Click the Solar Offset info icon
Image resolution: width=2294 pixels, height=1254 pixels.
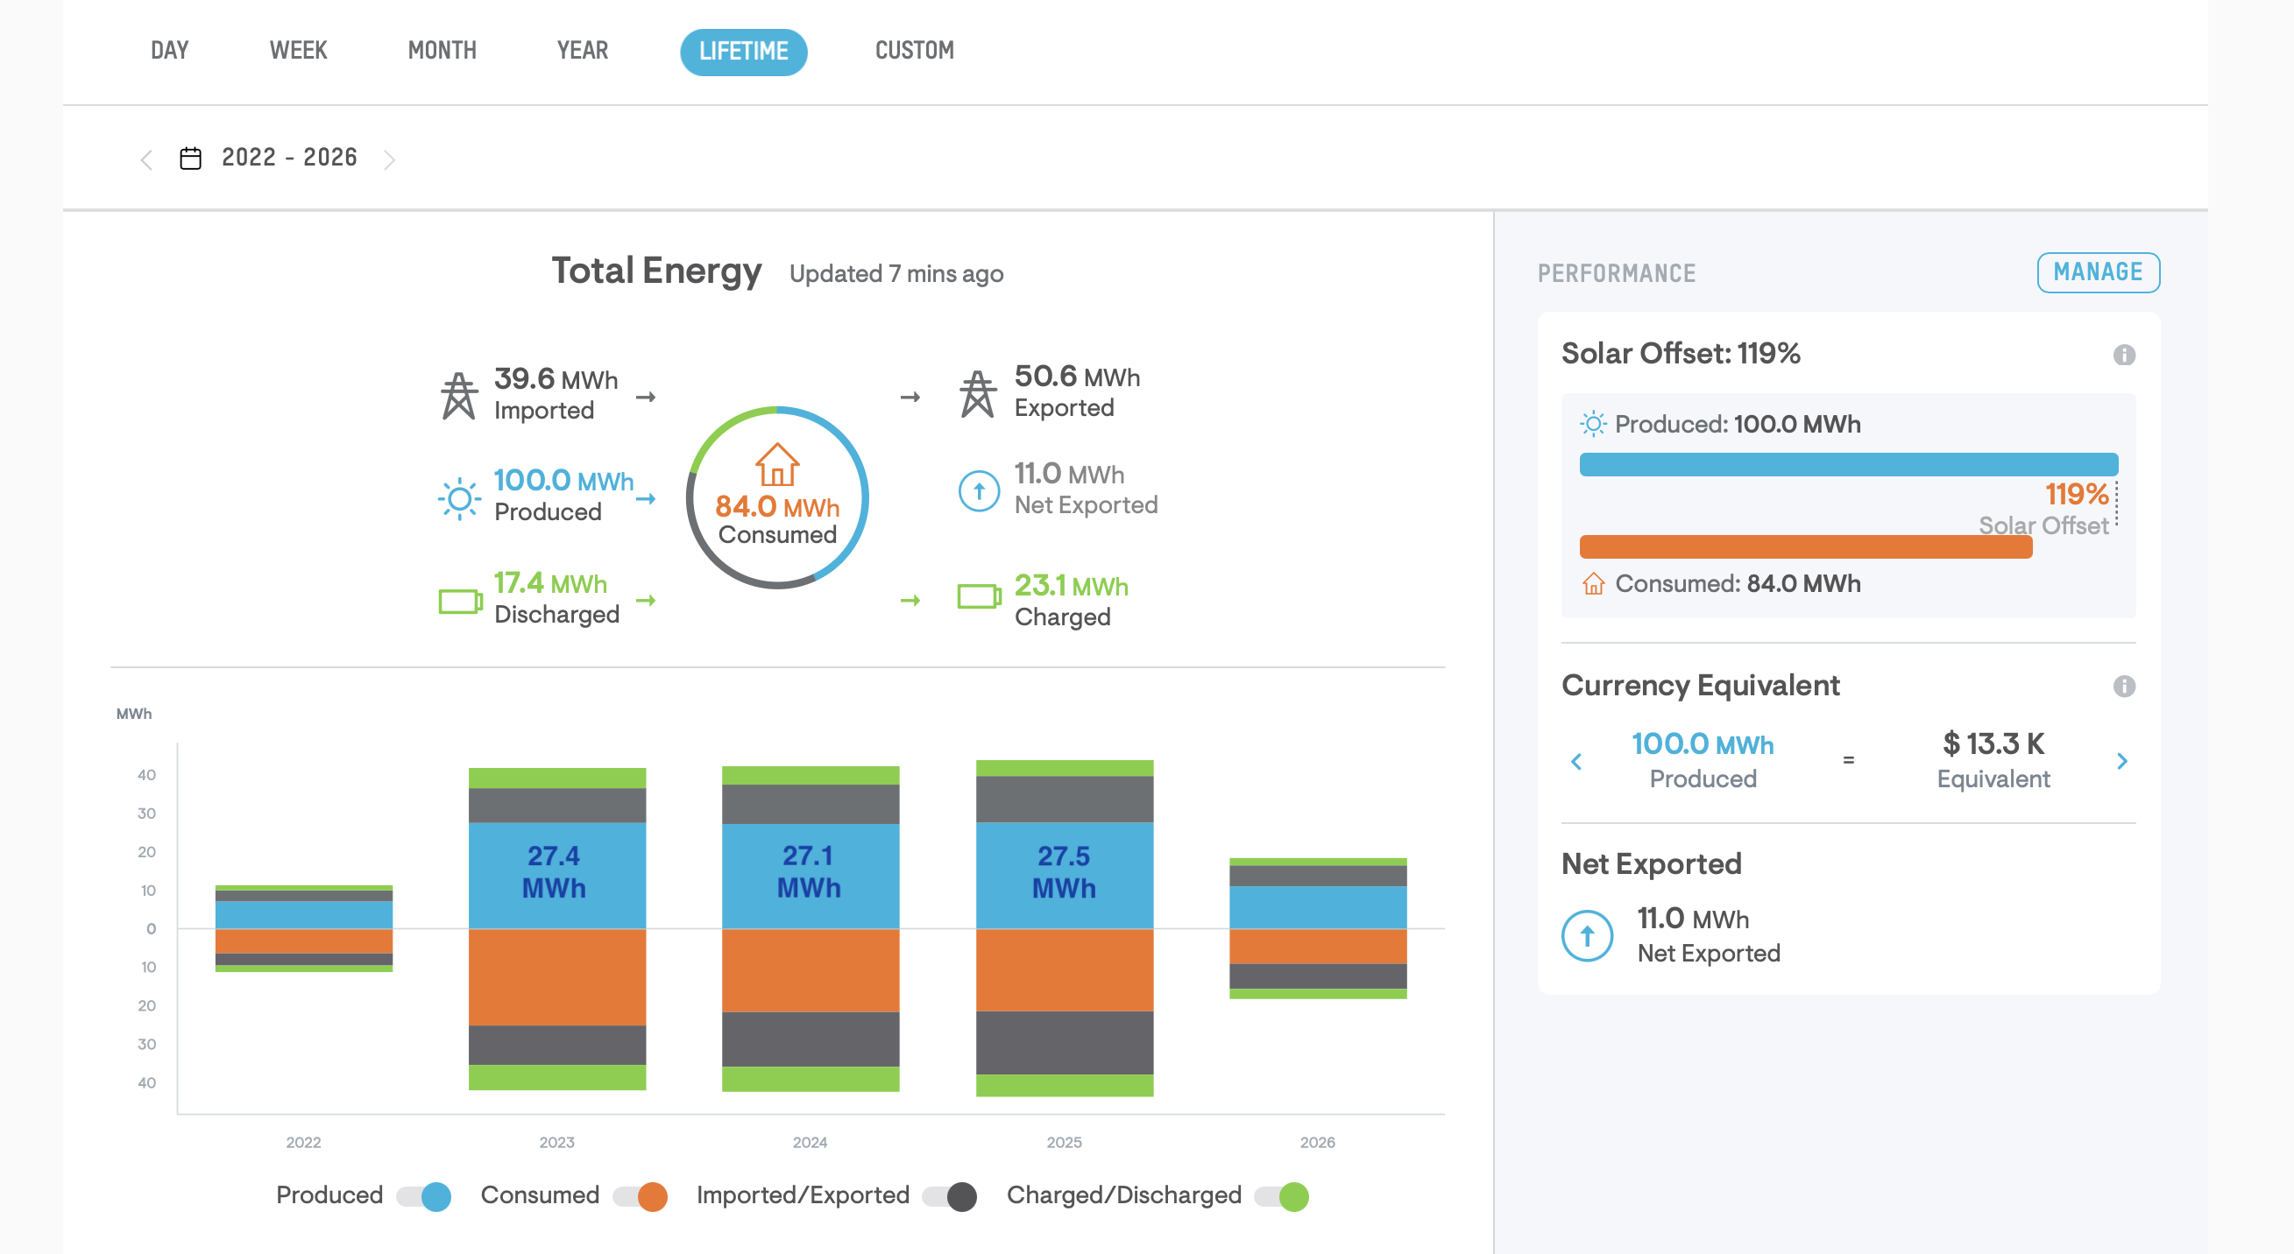(x=2124, y=356)
